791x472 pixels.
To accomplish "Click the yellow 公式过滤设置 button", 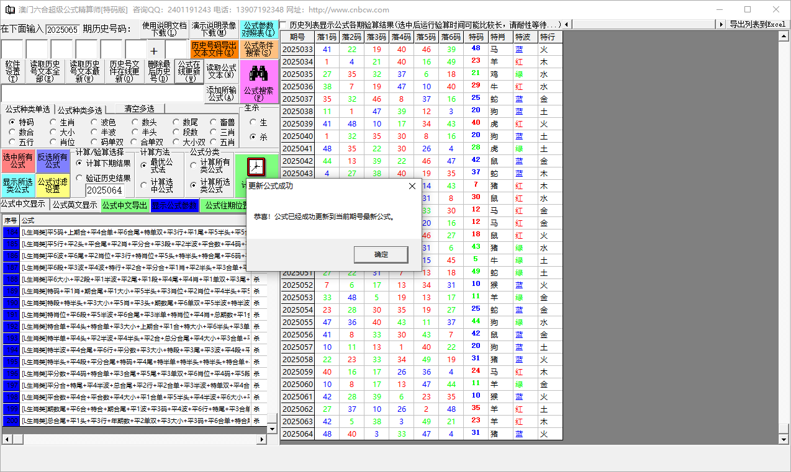I will point(53,185).
